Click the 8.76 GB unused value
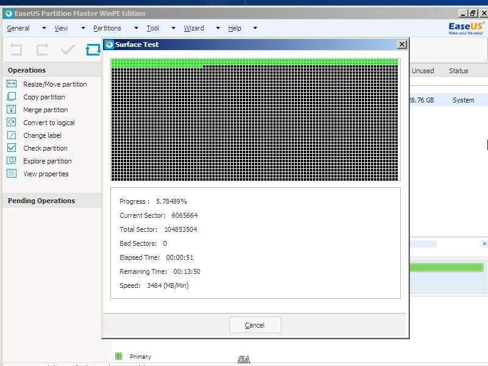Viewport: 488px width, 366px height. coord(422,100)
